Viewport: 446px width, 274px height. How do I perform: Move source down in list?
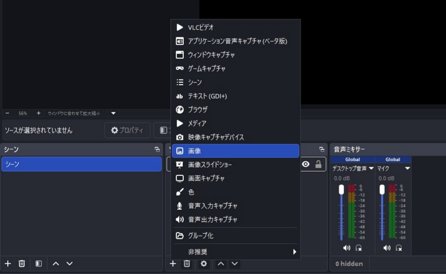click(x=234, y=263)
